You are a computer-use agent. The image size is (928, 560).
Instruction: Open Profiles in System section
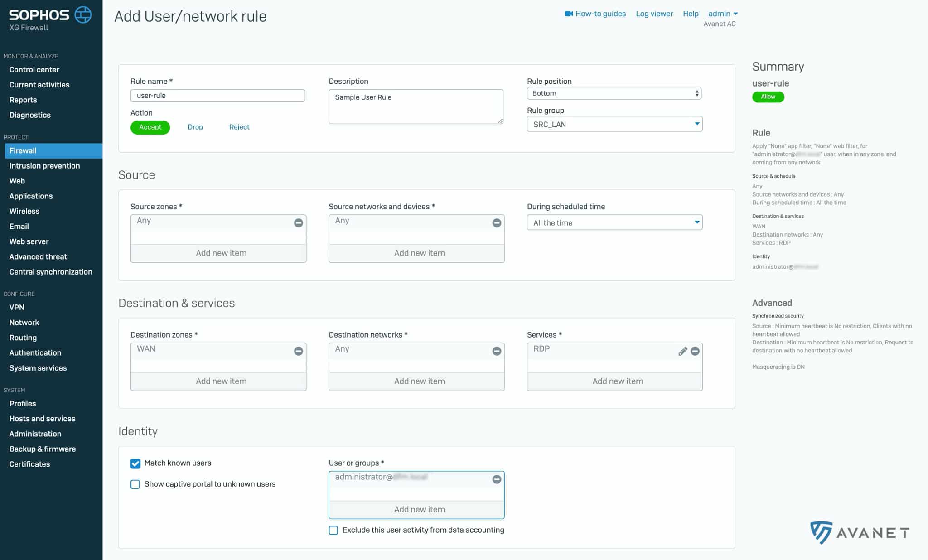click(x=23, y=404)
